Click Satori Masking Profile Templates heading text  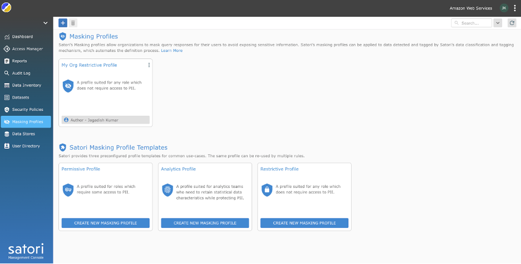[x=119, y=147]
